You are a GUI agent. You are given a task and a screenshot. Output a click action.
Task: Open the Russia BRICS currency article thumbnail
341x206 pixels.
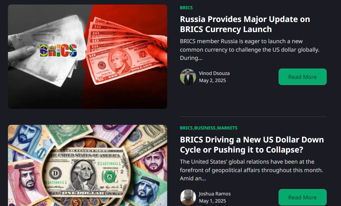(88, 57)
